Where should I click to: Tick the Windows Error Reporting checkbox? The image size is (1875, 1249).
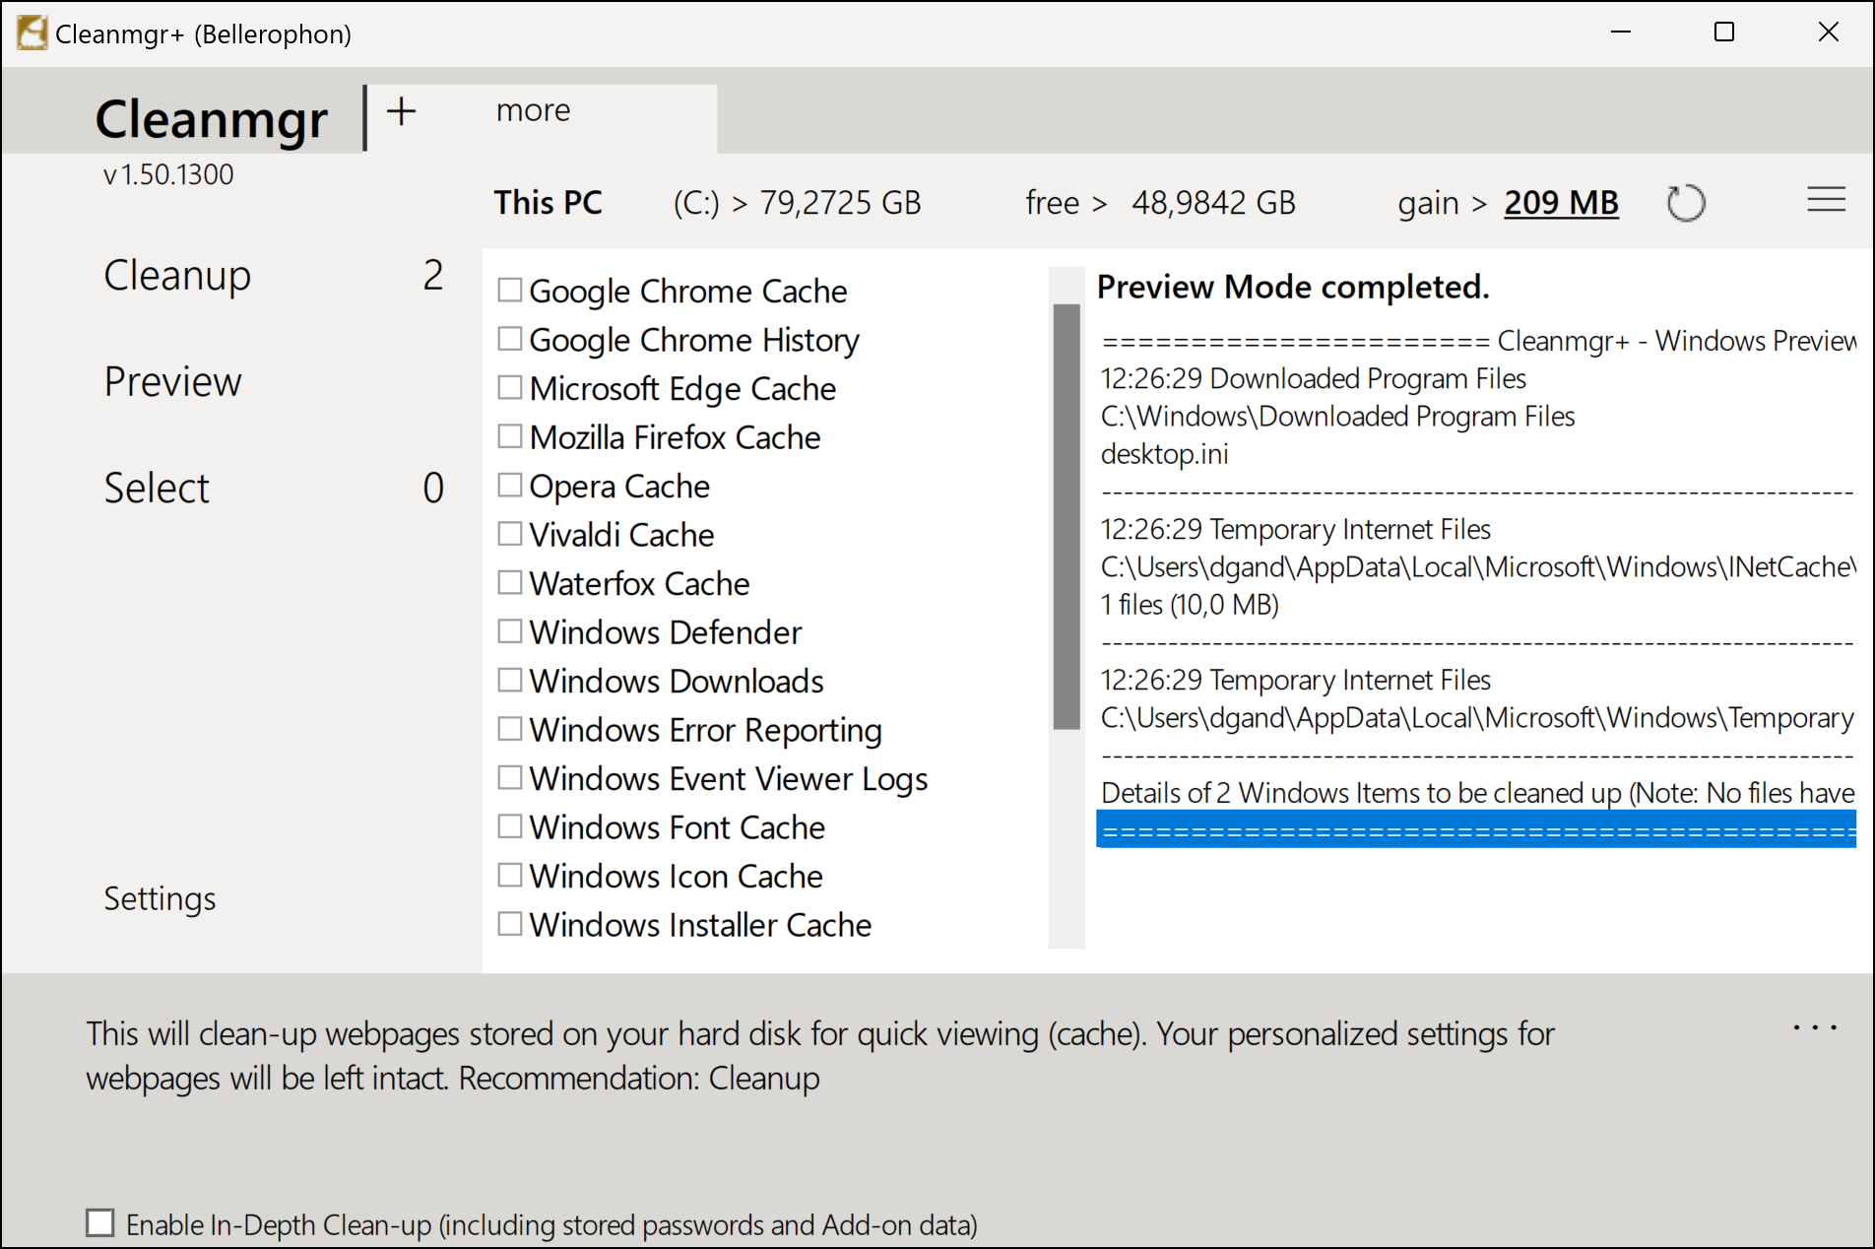pos(509,729)
